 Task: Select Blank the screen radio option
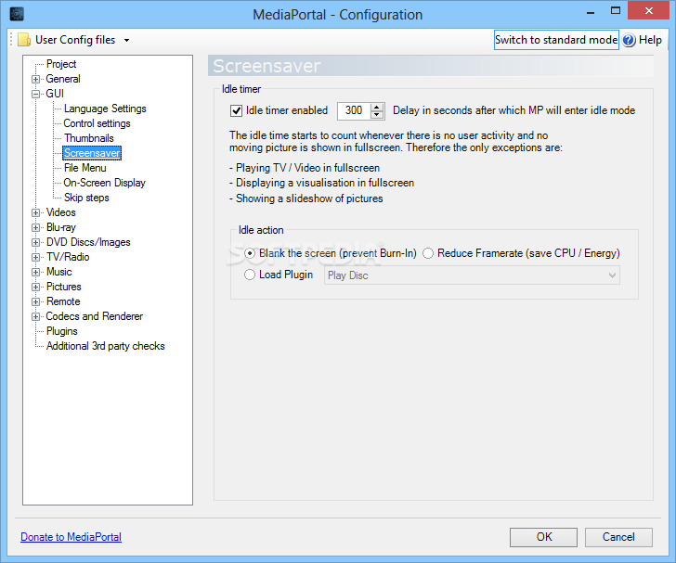[250, 253]
